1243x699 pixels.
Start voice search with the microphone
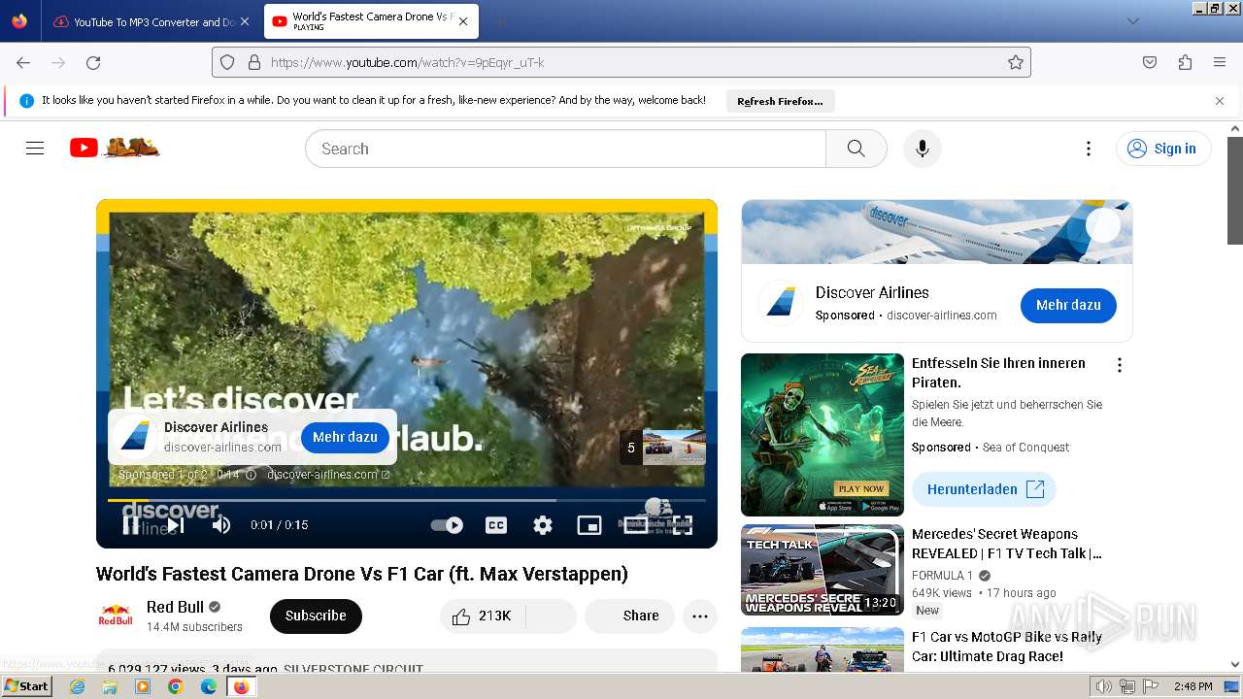click(923, 149)
